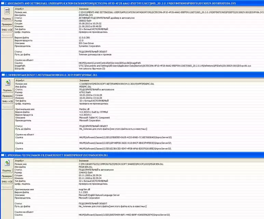This screenshot has height=219, width=264.
Task: Select modified date '21.08.2013 в 09:48:50'
Action: coord(90,26)
